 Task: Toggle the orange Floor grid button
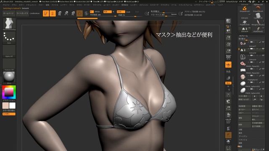[228, 65]
